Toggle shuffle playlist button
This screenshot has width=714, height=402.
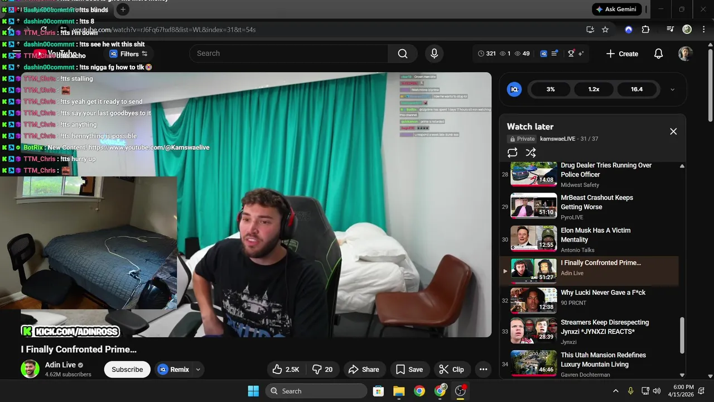tap(530, 152)
